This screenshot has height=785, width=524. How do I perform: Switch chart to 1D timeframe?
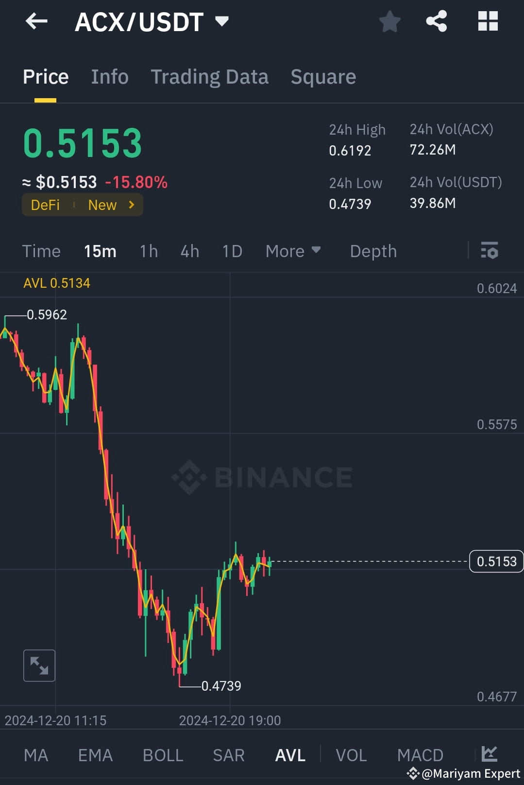coord(232,251)
